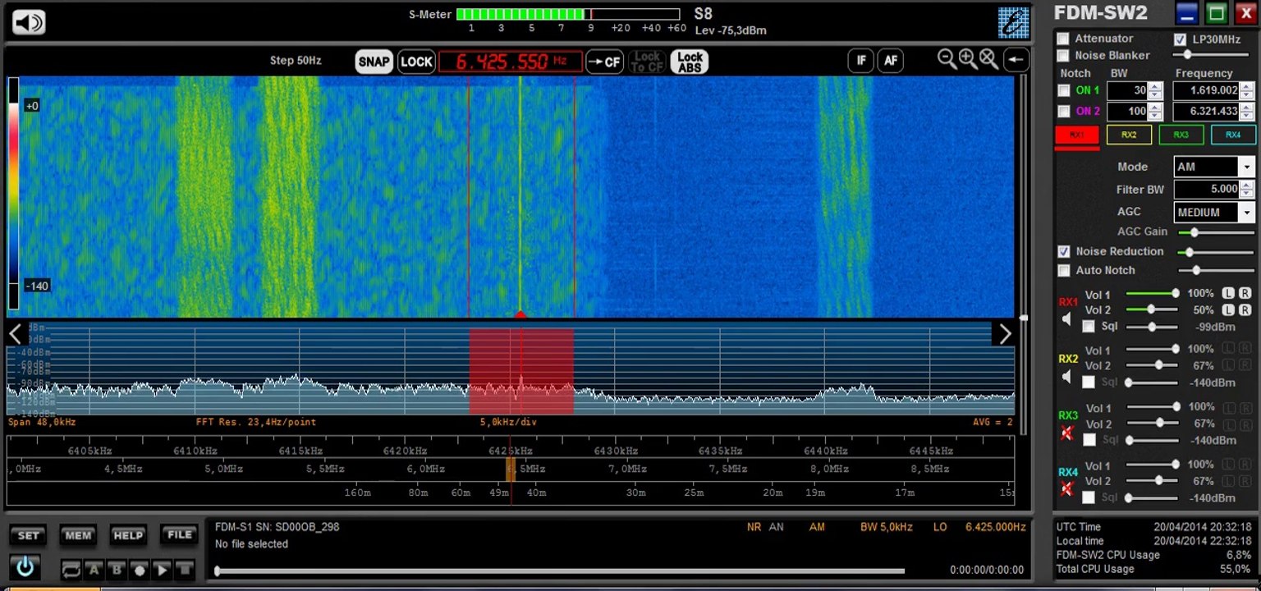Image resolution: width=1261 pixels, height=591 pixels.
Task: Adjust the RX1 Vol 1 slider
Action: tap(1152, 293)
